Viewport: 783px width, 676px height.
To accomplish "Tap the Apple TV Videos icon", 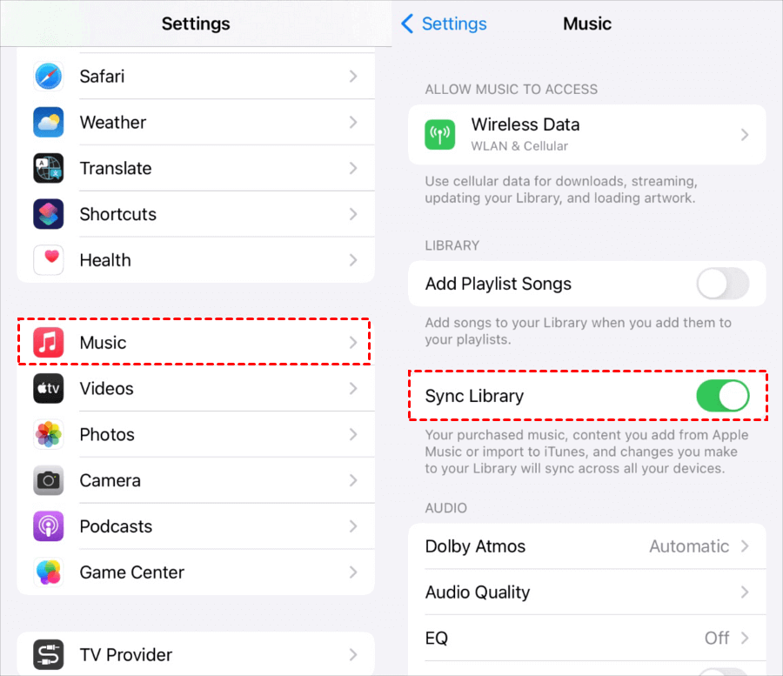I will [x=49, y=388].
